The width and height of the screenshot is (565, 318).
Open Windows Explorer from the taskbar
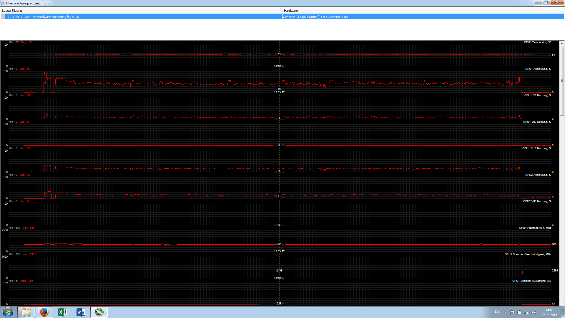26,312
